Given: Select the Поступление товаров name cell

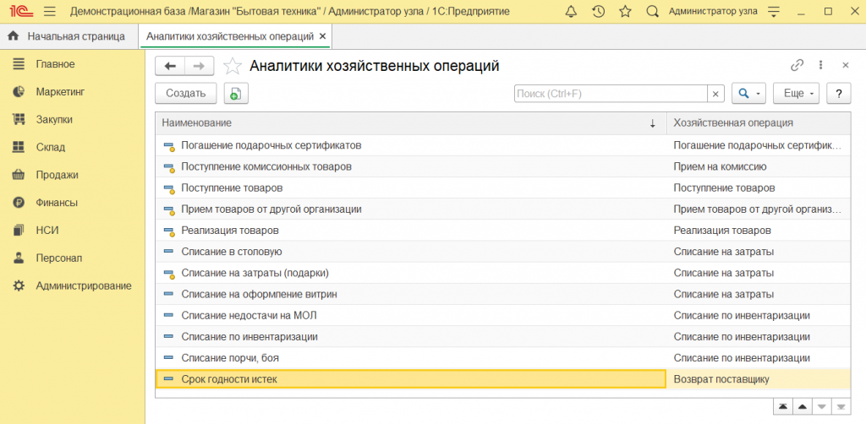Looking at the screenshot, I should (x=411, y=188).
